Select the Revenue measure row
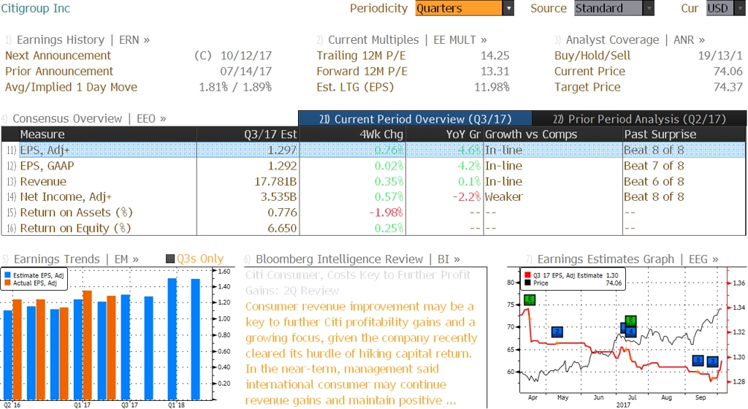This screenshot has width=748, height=409. (373, 181)
